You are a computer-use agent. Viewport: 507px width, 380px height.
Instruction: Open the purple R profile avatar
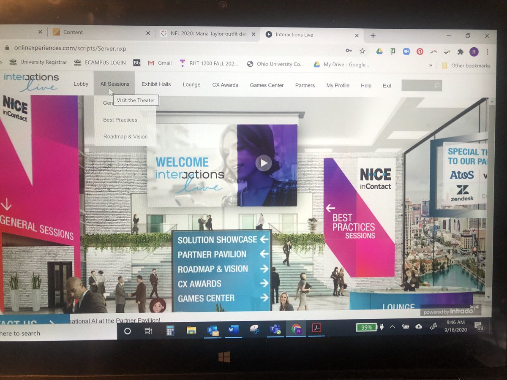tap(474, 52)
